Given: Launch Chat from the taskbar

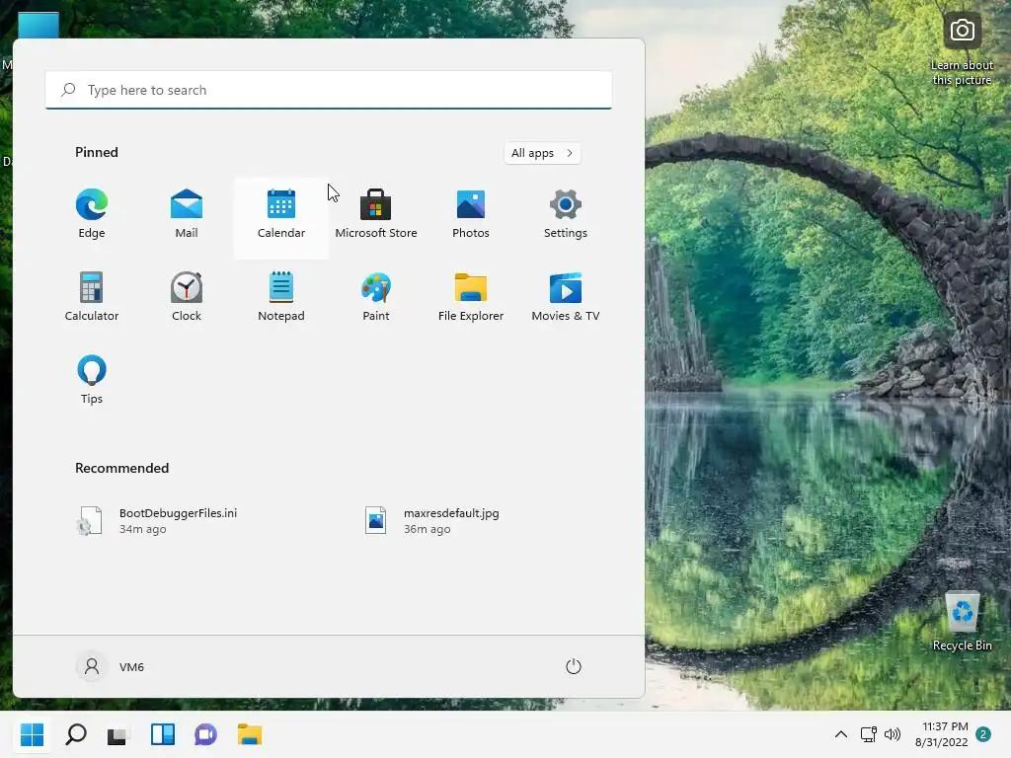Looking at the screenshot, I should 205,734.
